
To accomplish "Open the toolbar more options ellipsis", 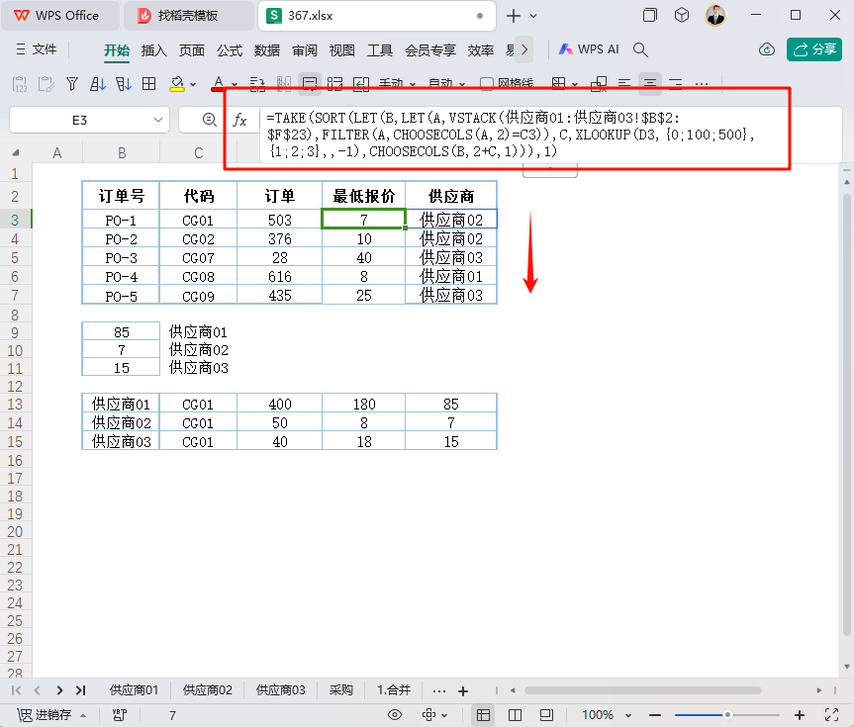I will click(x=702, y=84).
